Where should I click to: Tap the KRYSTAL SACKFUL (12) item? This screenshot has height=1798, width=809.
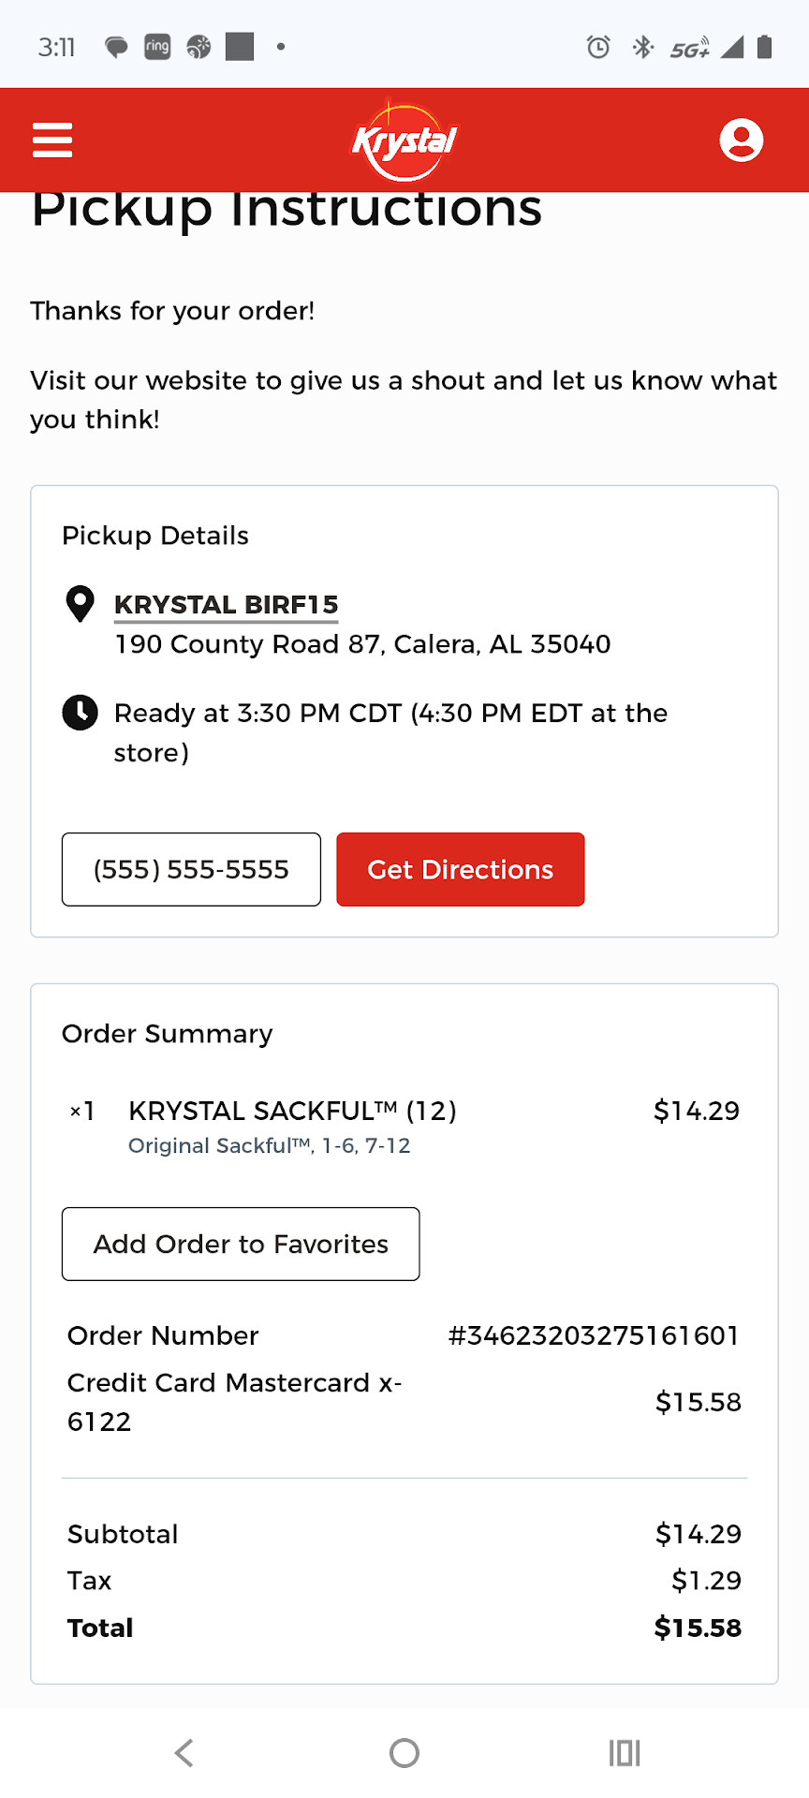pos(292,1111)
